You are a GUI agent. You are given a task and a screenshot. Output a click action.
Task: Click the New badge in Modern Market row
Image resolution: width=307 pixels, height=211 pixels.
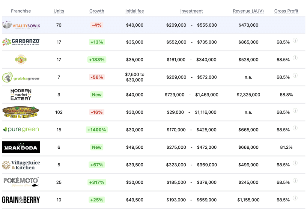pyautogui.click(x=97, y=94)
